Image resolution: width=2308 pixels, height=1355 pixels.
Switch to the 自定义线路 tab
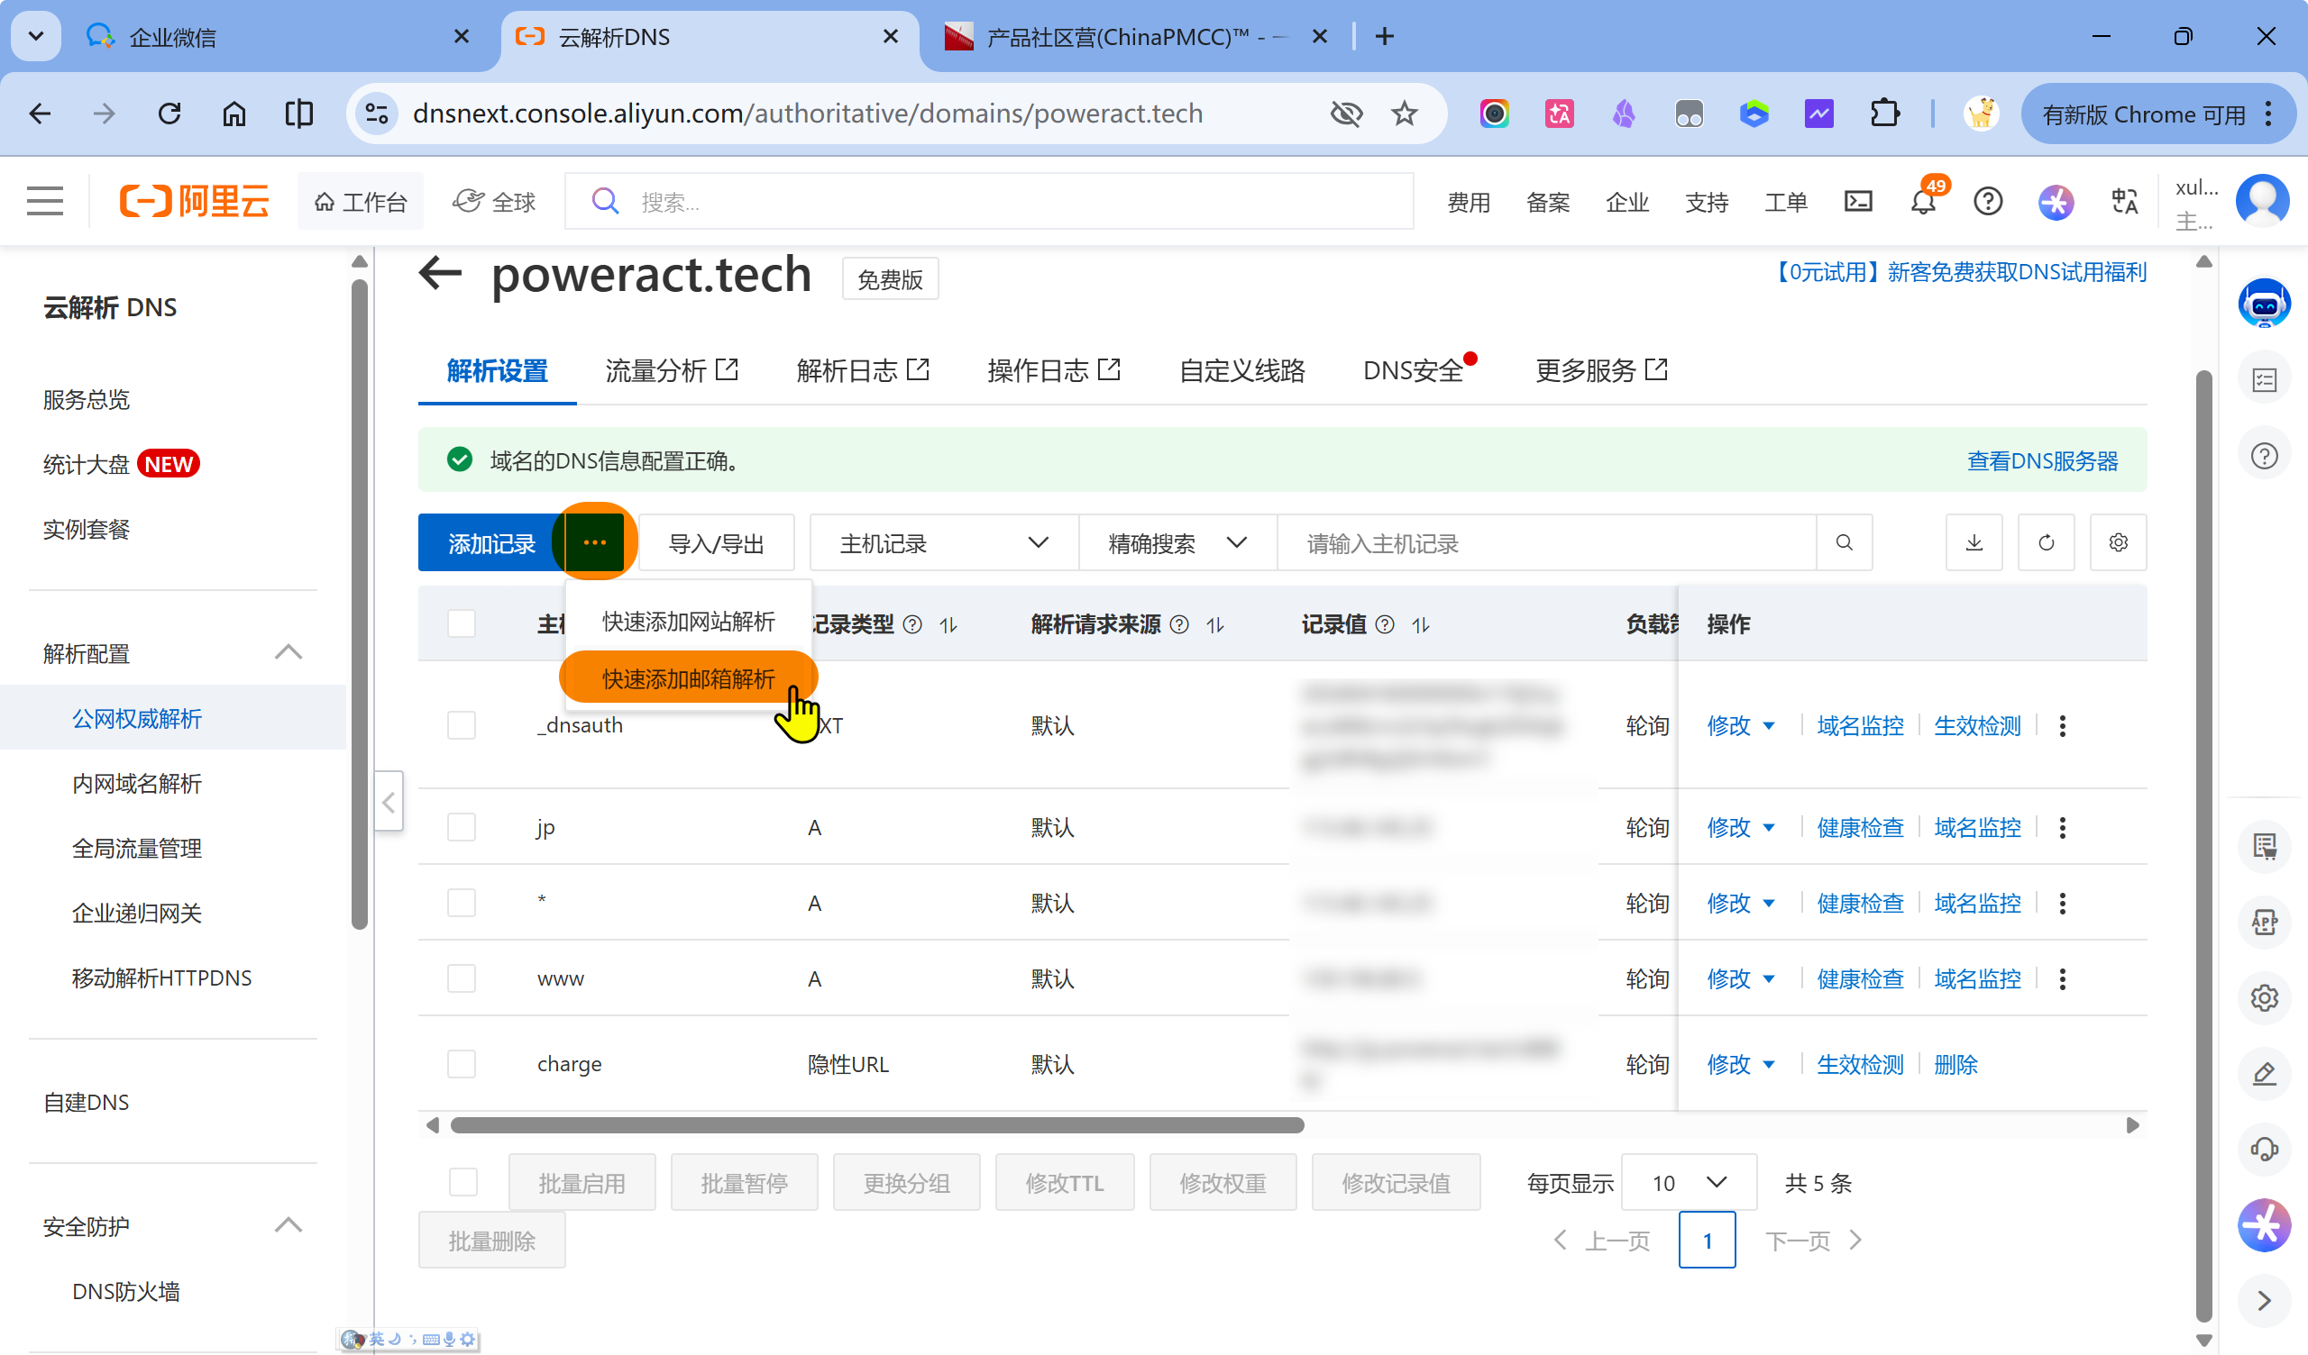point(1241,371)
